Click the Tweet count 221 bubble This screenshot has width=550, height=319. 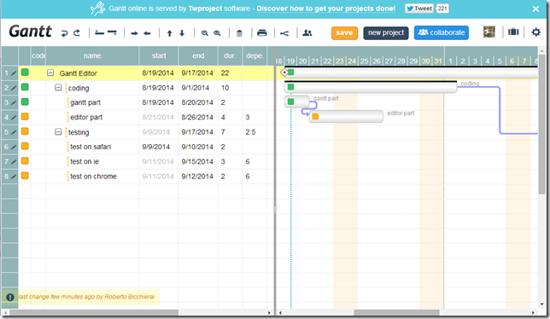[x=442, y=9]
